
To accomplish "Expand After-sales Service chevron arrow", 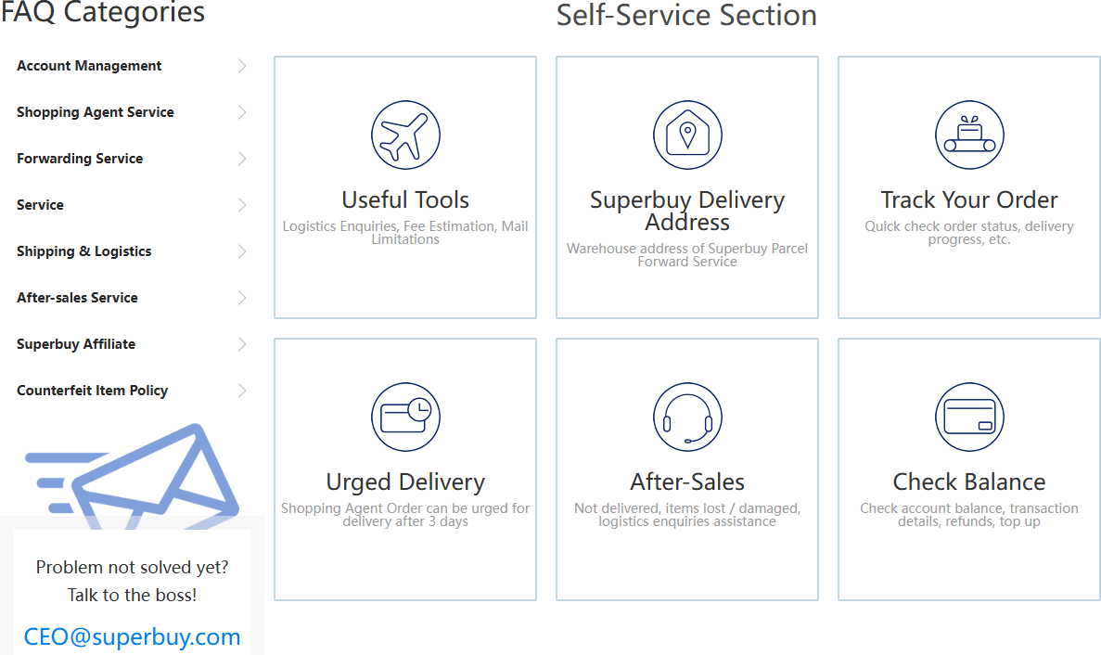I will click(x=242, y=298).
